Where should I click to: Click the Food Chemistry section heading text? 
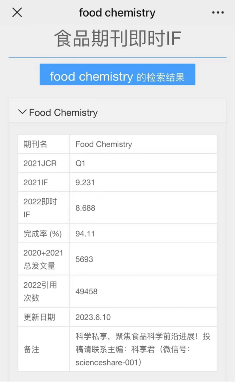tap(63, 112)
